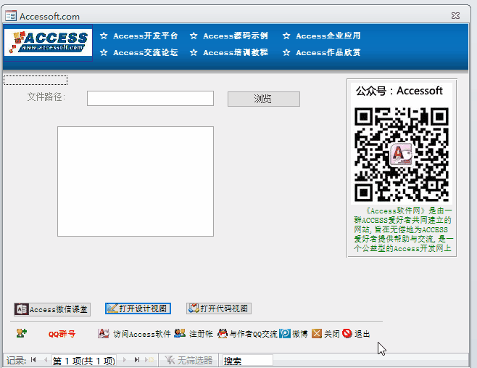
Task: Open the Access交流论坛 link
Action: (x=146, y=53)
